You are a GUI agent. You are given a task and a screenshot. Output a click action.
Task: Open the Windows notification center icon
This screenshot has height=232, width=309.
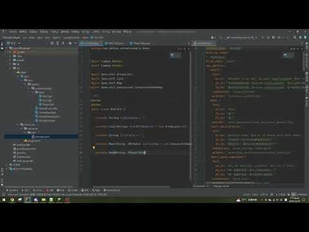[x=304, y=200]
